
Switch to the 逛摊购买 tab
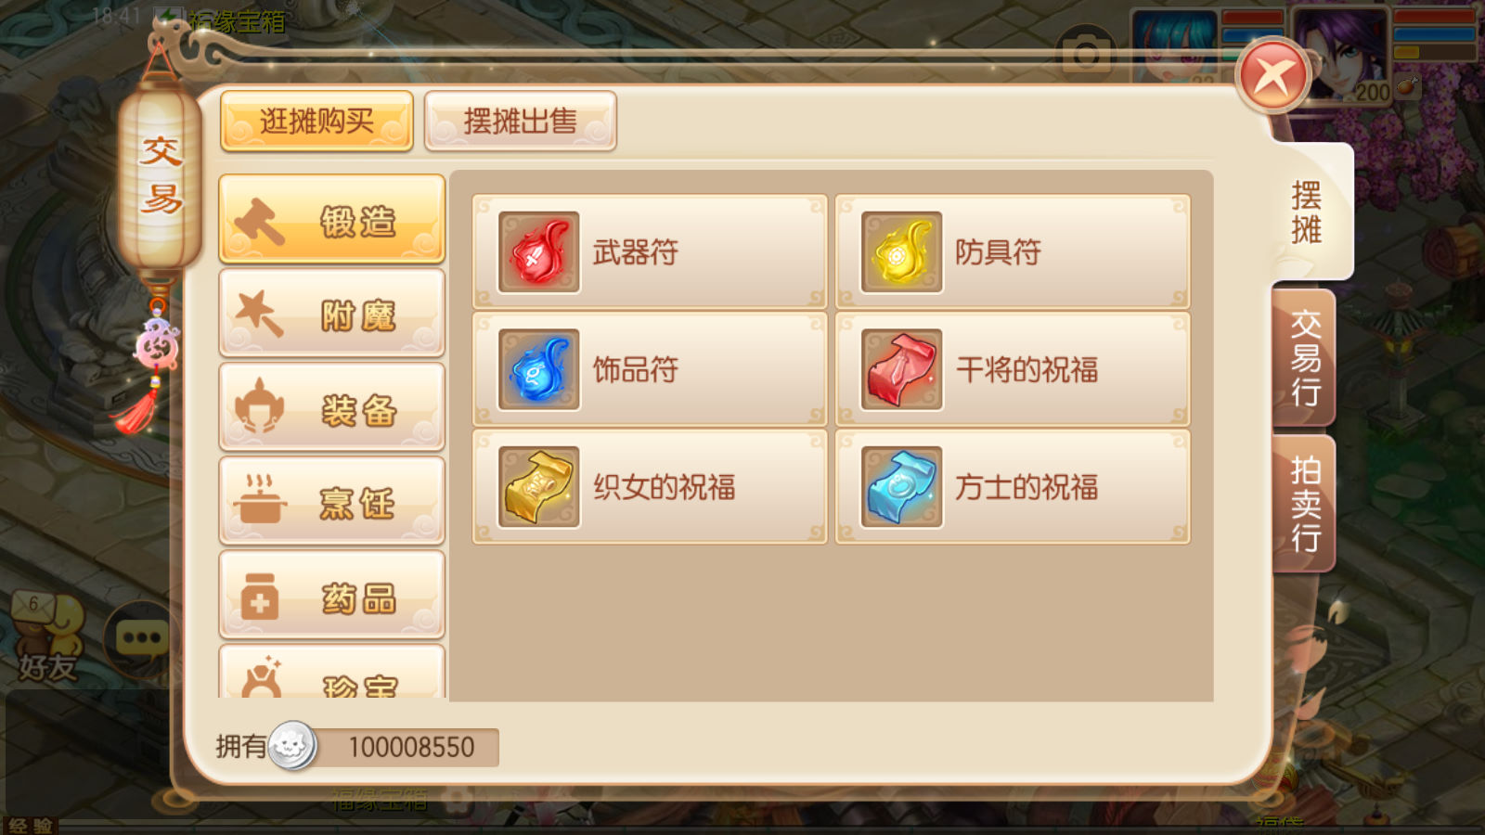316,121
